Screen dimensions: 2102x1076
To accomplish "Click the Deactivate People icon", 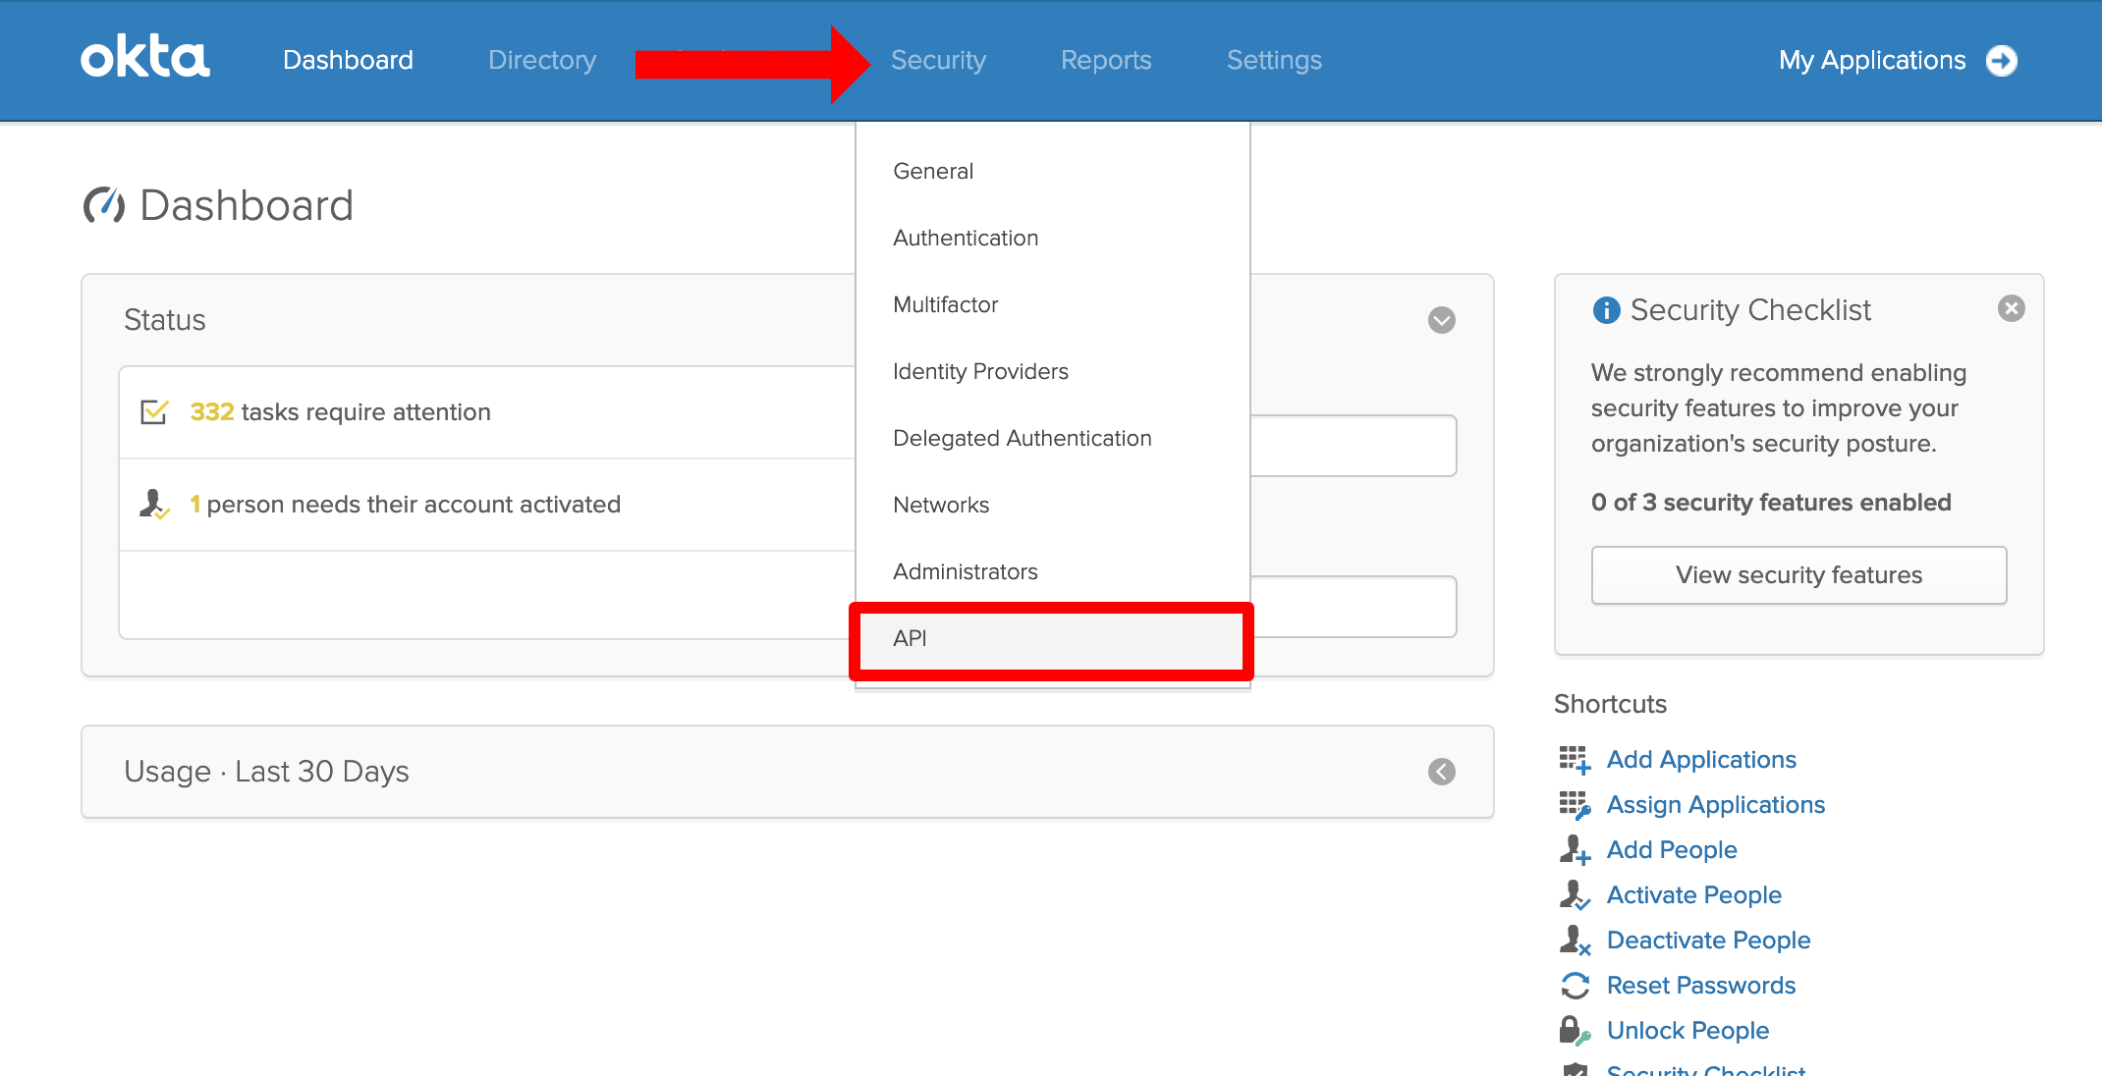I will [x=1575, y=941].
